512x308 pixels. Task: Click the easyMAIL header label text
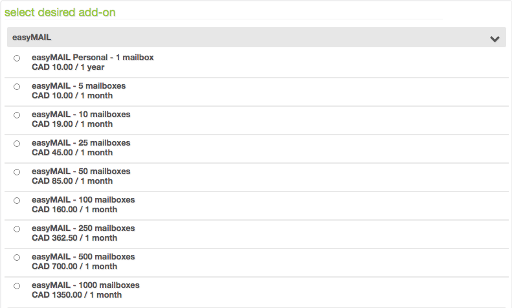click(x=32, y=38)
